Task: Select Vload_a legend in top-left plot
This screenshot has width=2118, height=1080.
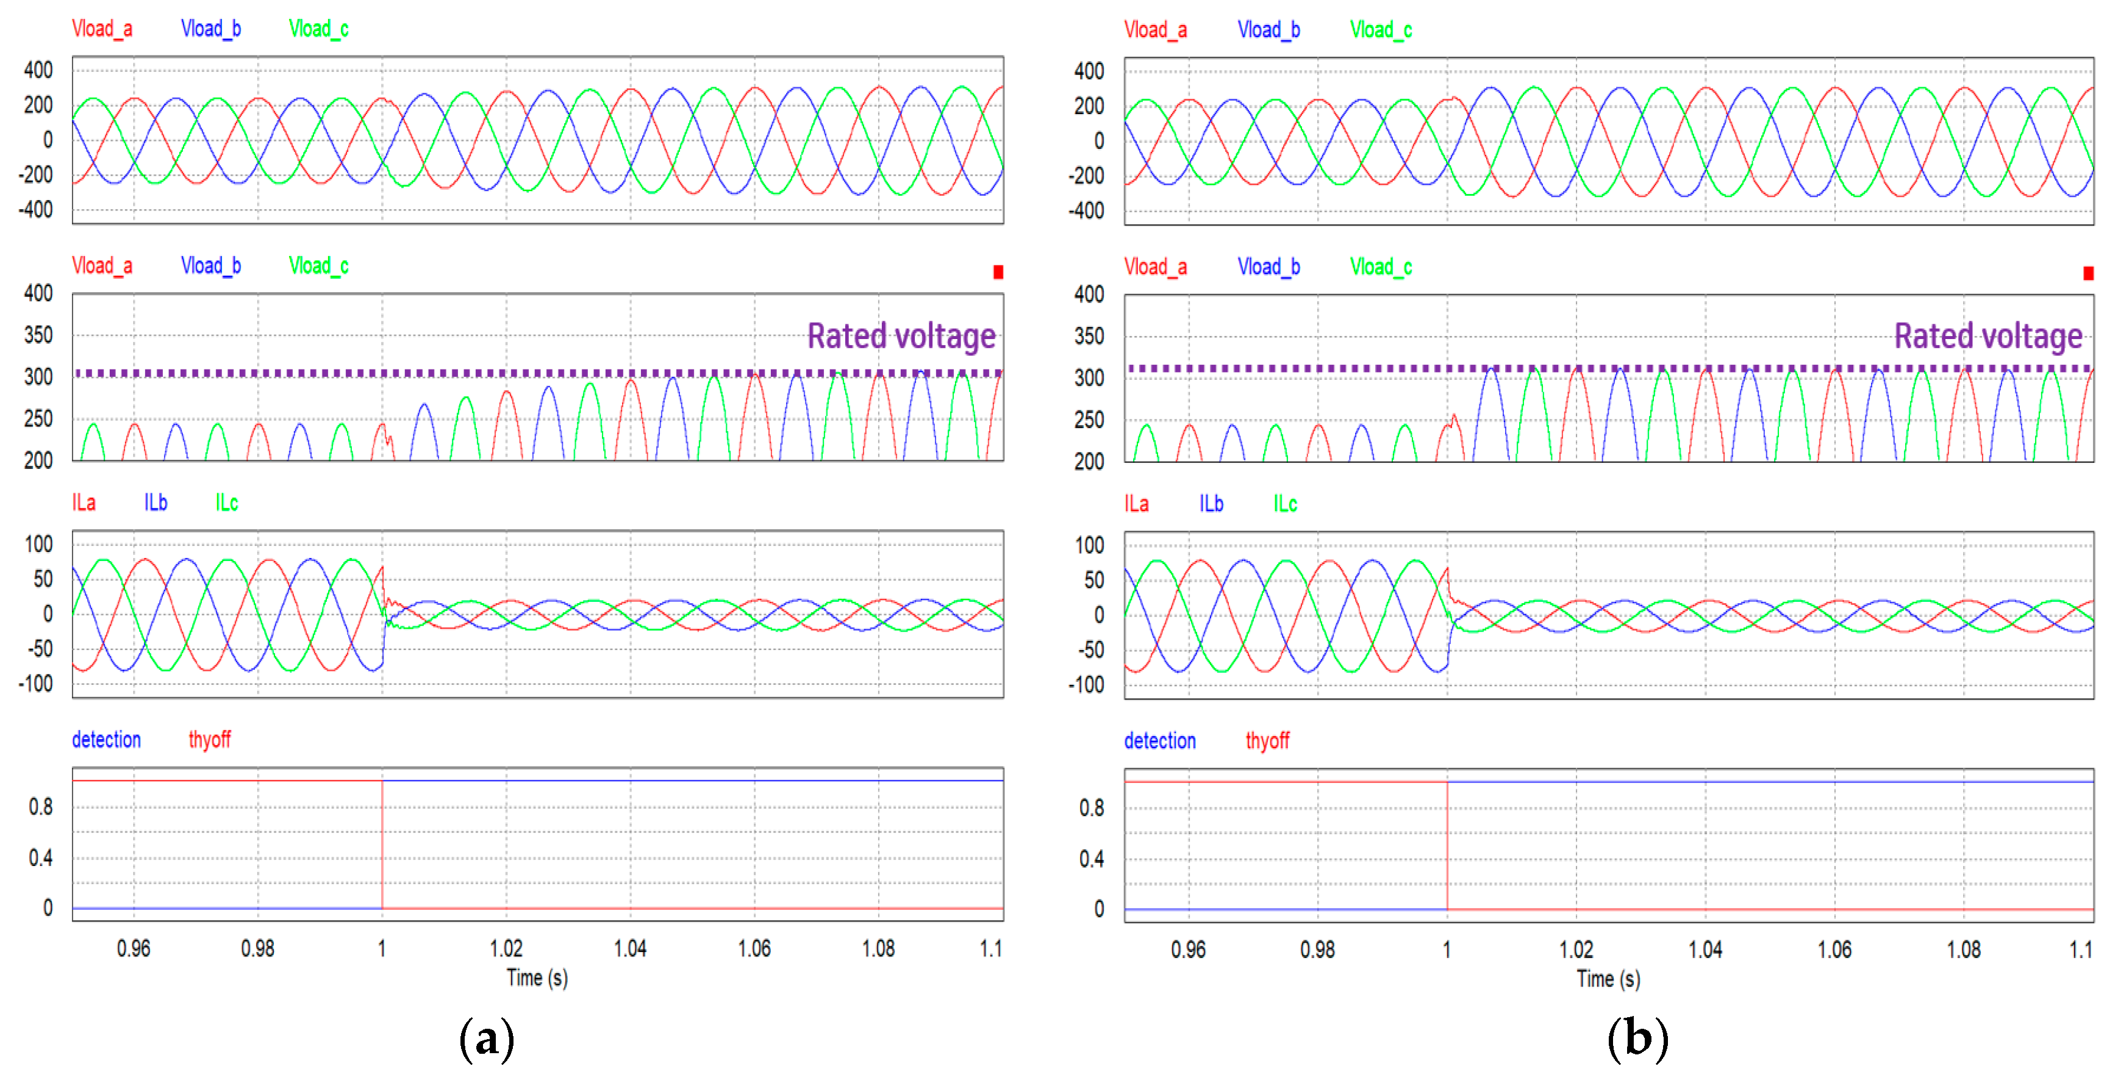Action: (x=102, y=29)
